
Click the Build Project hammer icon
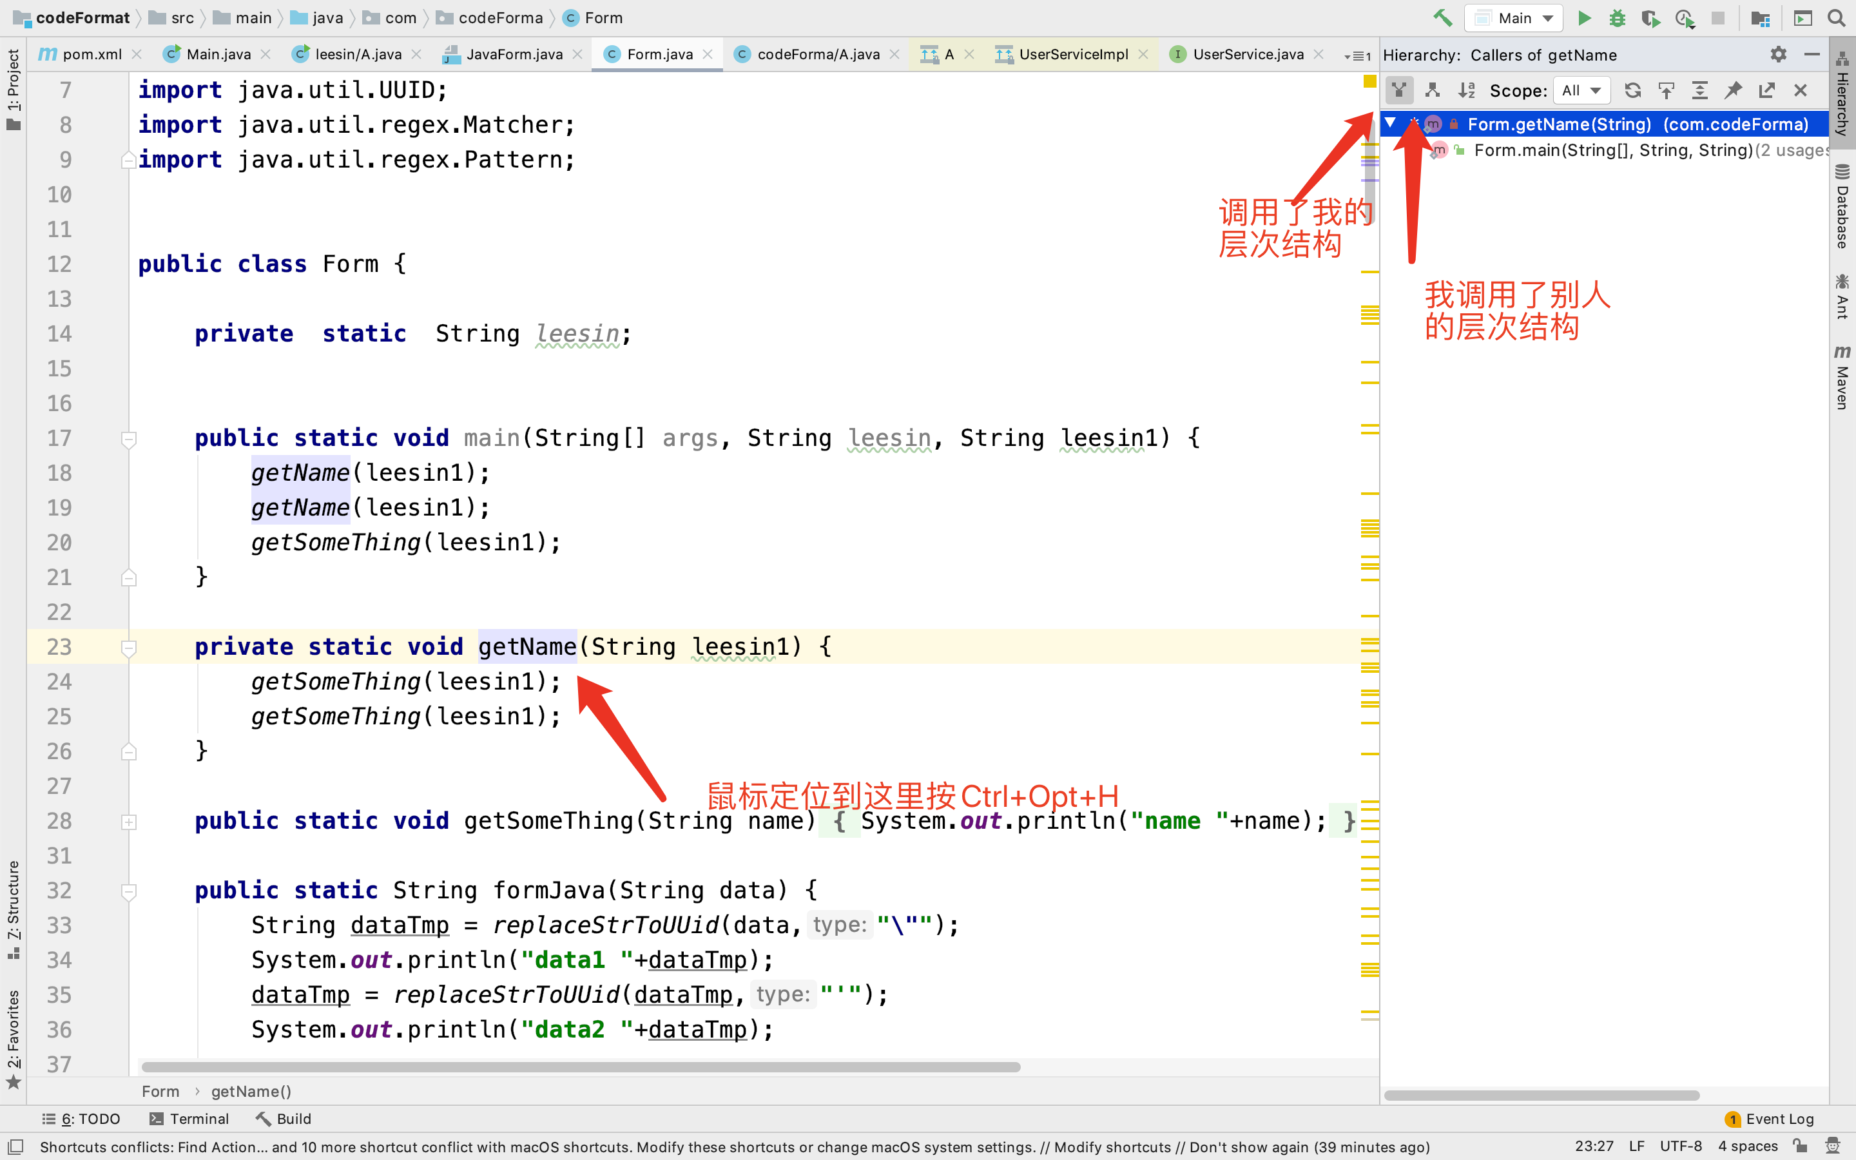point(1443,17)
